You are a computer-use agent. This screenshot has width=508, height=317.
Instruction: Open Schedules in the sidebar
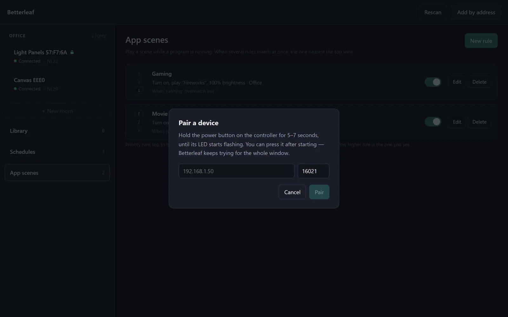57,152
